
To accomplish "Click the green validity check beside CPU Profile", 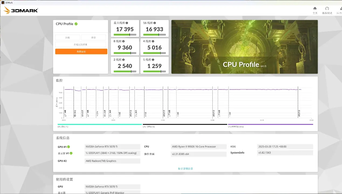I will tap(76, 24).
